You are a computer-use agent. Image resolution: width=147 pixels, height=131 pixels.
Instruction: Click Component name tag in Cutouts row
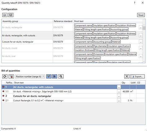tap(83, 42)
